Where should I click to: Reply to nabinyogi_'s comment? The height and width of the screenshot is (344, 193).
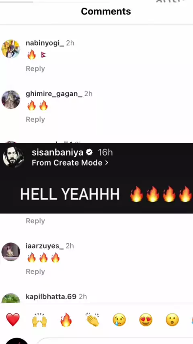tap(35, 68)
